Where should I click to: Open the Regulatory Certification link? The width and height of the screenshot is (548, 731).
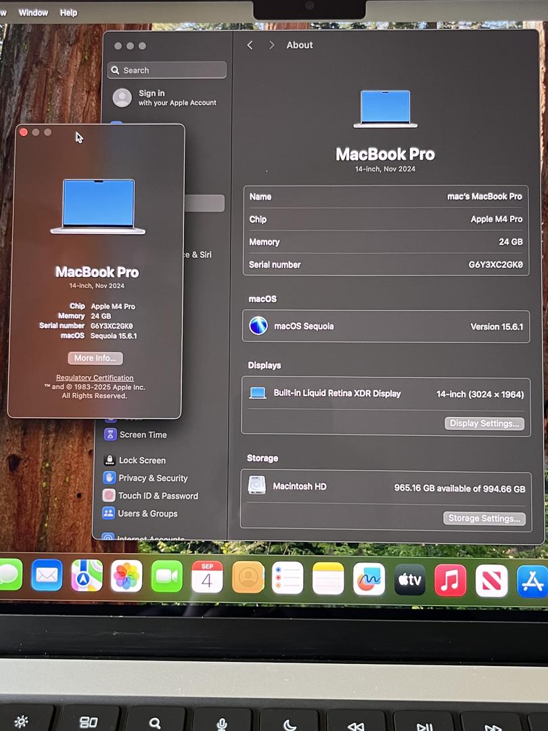tap(95, 378)
